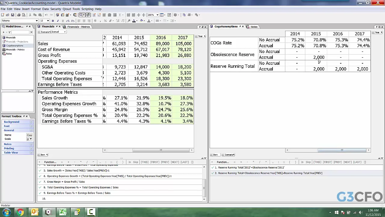Collapse the General section in Format Toolbox
The height and width of the screenshot is (217, 385).
[31, 130]
